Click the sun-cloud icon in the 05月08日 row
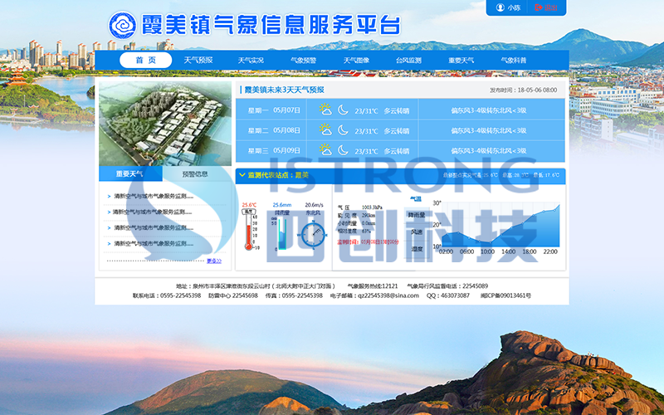 pos(325,129)
